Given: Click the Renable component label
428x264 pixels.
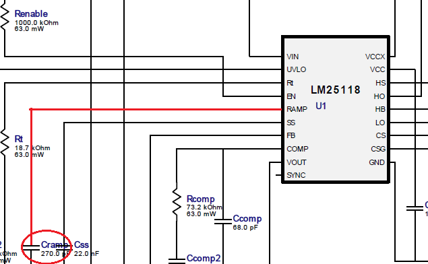Looking at the screenshot, I should [31, 13].
